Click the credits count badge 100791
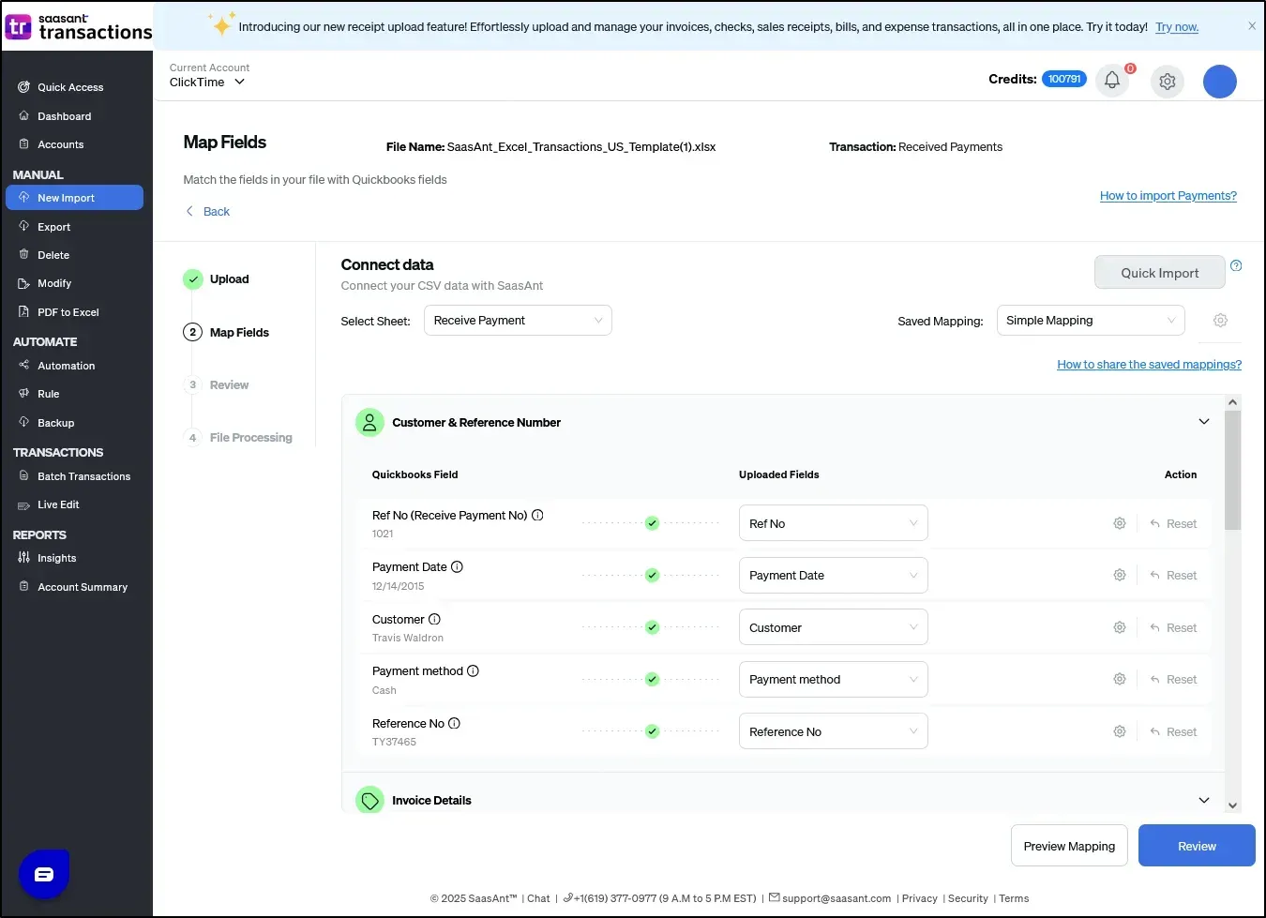This screenshot has height=918, width=1266. pyautogui.click(x=1064, y=80)
